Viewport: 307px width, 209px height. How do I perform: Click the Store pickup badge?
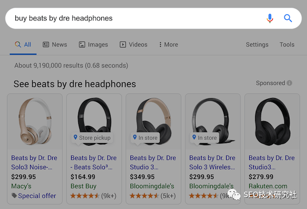pos(92,138)
